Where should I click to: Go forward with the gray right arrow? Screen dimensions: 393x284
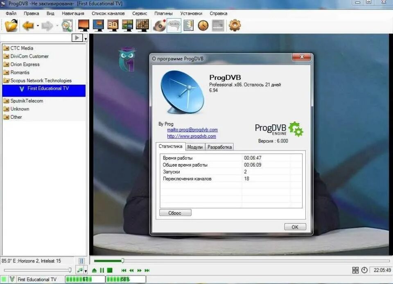(47, 25)
